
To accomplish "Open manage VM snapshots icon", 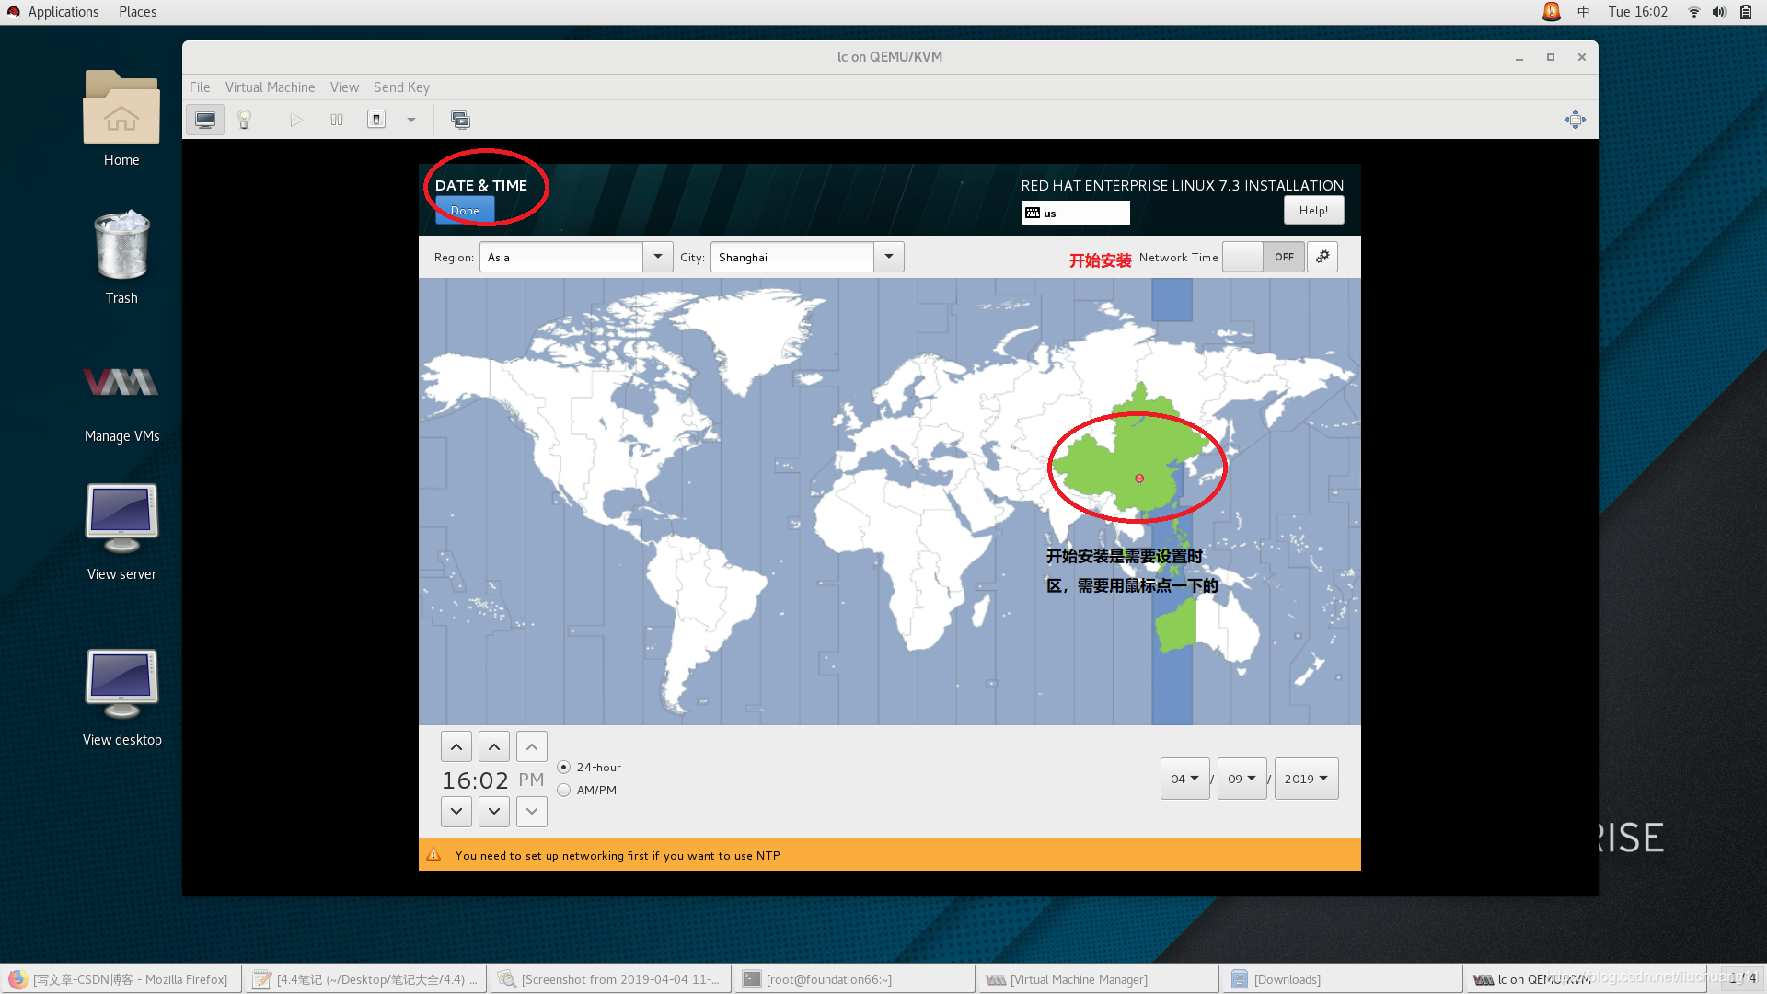I will [460, 120].
